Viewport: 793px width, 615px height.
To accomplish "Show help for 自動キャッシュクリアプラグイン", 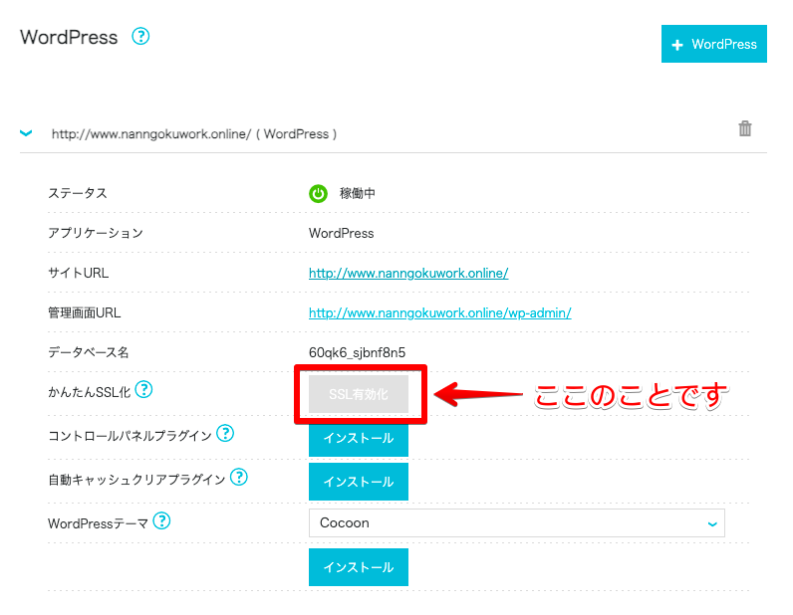I will pos(239,477).
